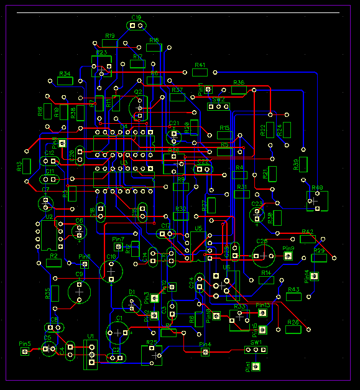Image resolution: width=360 pixels, height=390 pixels.
Task: Select the U5 IC footprint
Action: tap(198, 246)
